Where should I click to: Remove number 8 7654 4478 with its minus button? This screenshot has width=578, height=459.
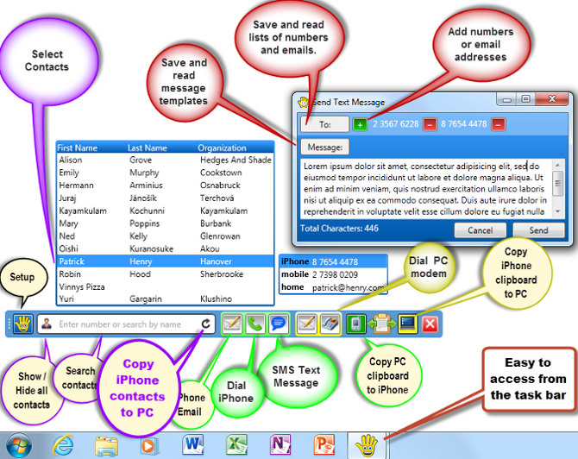click(498, 124)
